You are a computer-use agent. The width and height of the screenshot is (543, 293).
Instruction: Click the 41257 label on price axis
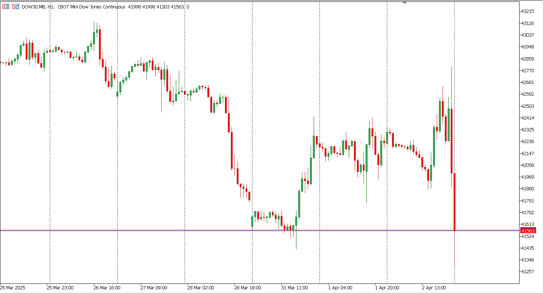(528, 271)
